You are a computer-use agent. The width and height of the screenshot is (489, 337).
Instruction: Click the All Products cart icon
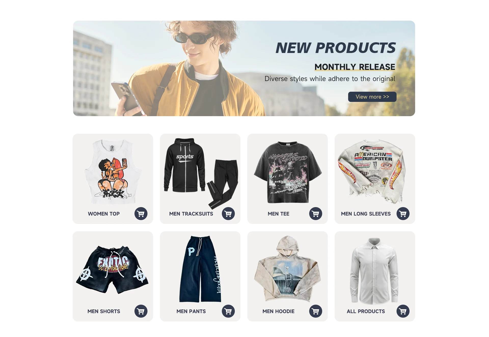pos(403,311)
